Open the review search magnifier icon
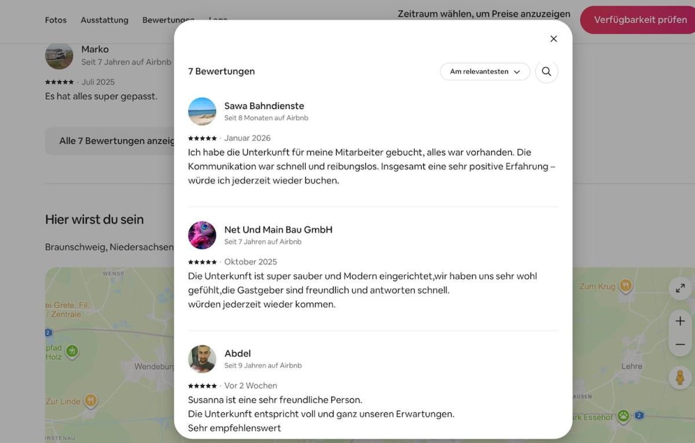The width and height of the screenshot is (695, 443). pyautogui.click(x=546, y=72)
